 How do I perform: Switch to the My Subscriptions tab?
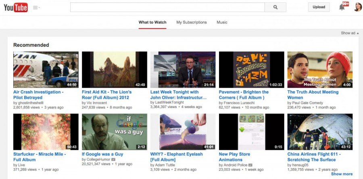coord(192,23)
